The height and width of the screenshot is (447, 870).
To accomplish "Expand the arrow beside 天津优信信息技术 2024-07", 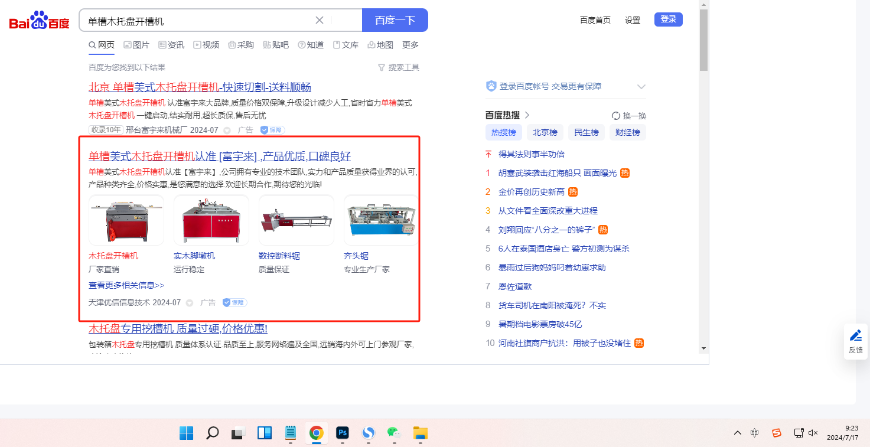I will pos(190,303).
